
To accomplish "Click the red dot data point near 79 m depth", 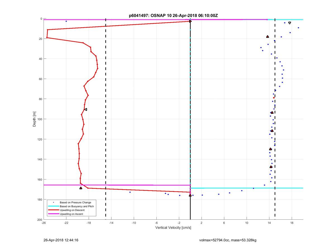I will pos(274,98).
